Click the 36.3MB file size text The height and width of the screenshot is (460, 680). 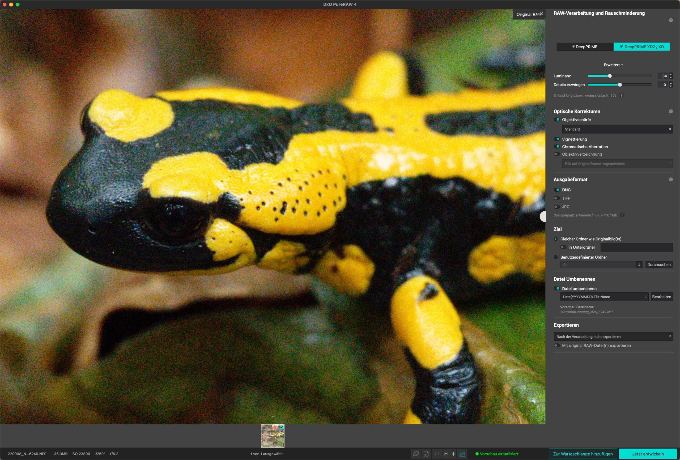pos(61,454)
